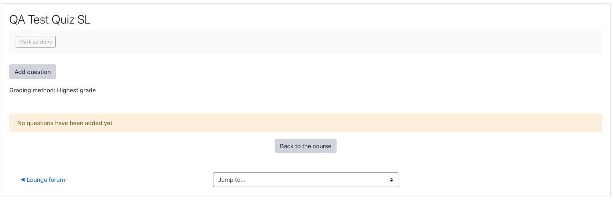Select the Add question button below completion bar
The height and width of the screenshot is (201, 613).
[32, 72]
